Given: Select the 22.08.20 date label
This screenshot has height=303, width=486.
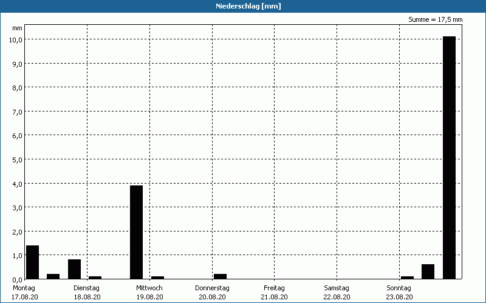Looking at the screenshot, I should coord(337,297).
